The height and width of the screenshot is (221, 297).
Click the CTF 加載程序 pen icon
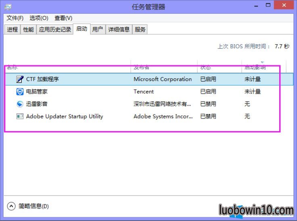(x=20, y=79)
